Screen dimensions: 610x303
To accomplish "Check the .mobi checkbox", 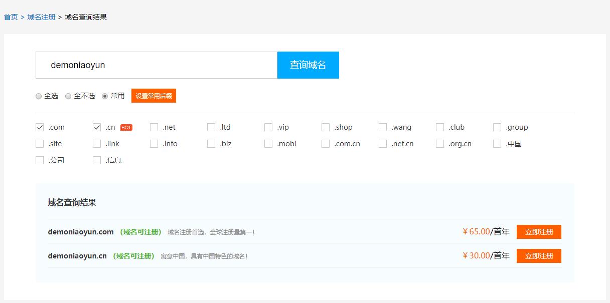I will click(268, 144).
